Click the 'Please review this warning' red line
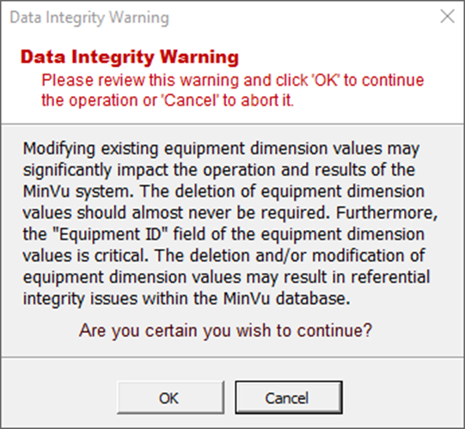 pyautogui.click(x=232, y=81)
